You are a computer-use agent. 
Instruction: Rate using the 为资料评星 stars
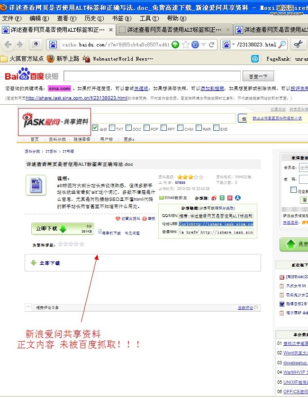tap(71, 244)
